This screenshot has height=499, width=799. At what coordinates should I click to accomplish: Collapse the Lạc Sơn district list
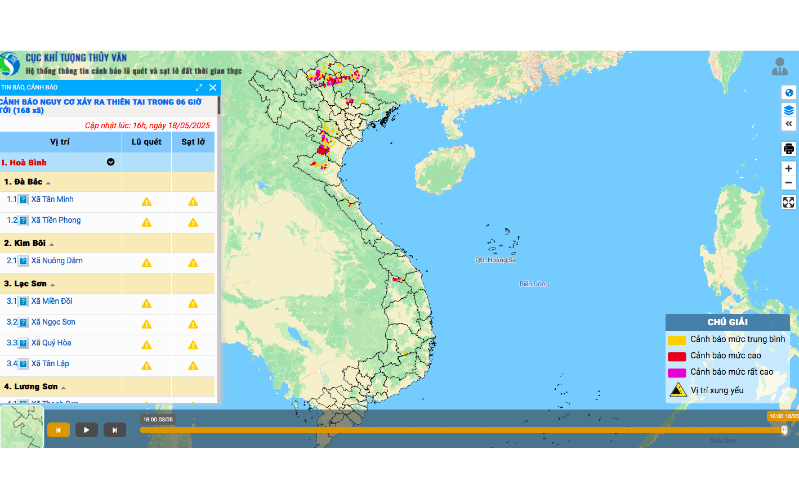click(52, 285)
